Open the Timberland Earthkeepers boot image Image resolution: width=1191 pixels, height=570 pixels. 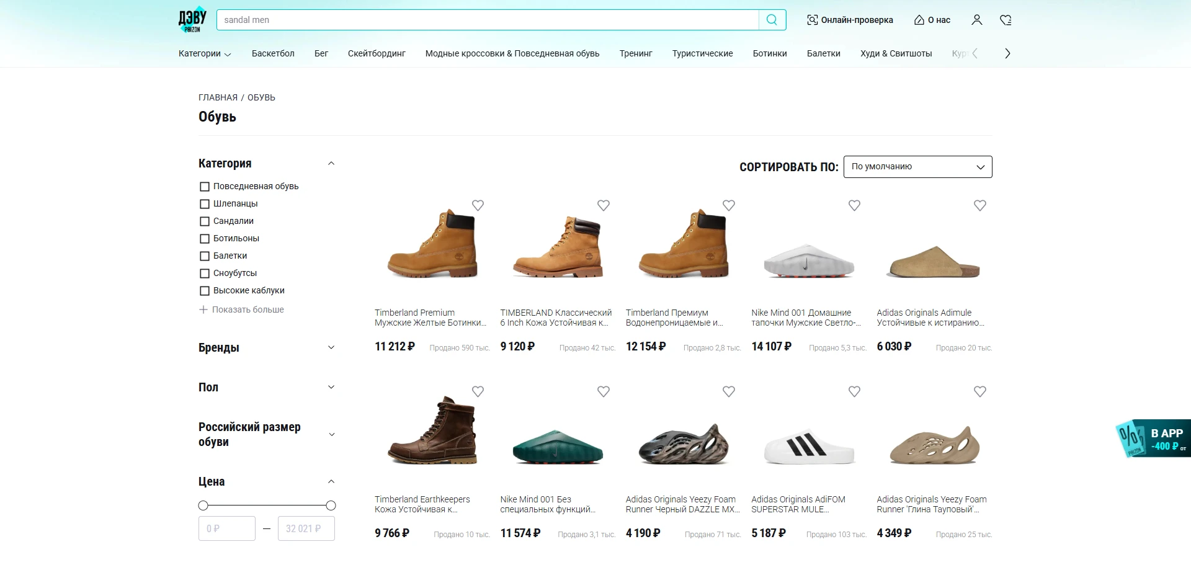click(432, 430)
